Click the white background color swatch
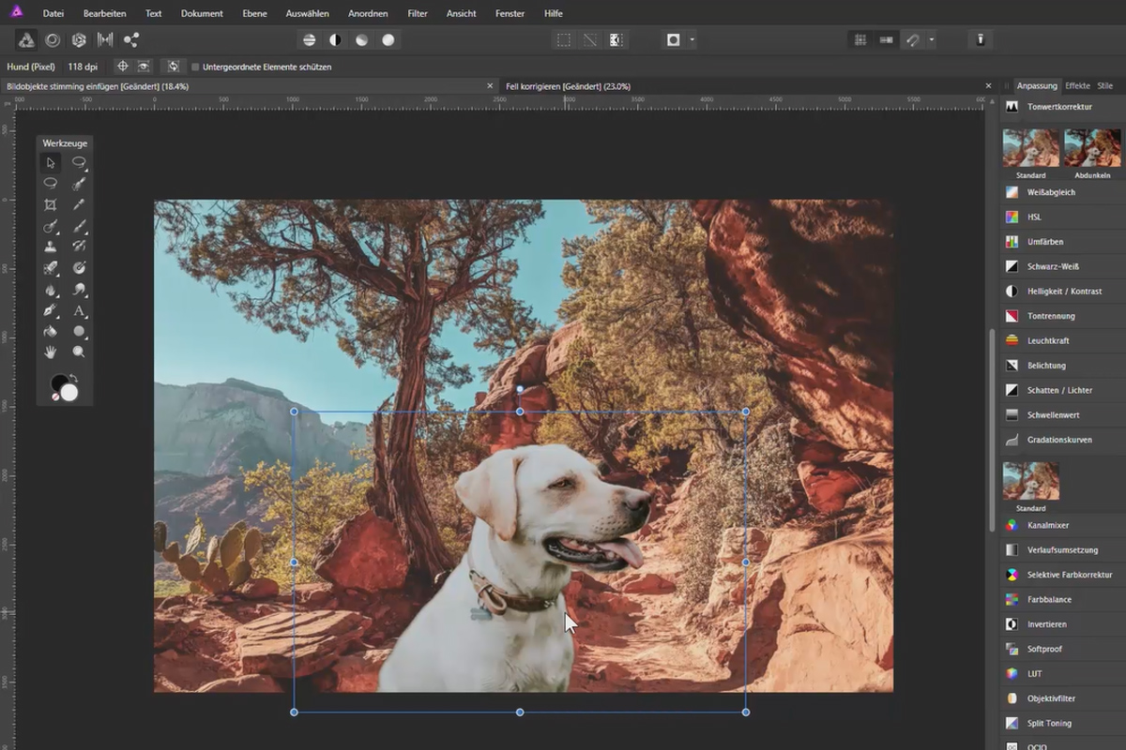Screen dimensions: 1126x750 [69, 392]
